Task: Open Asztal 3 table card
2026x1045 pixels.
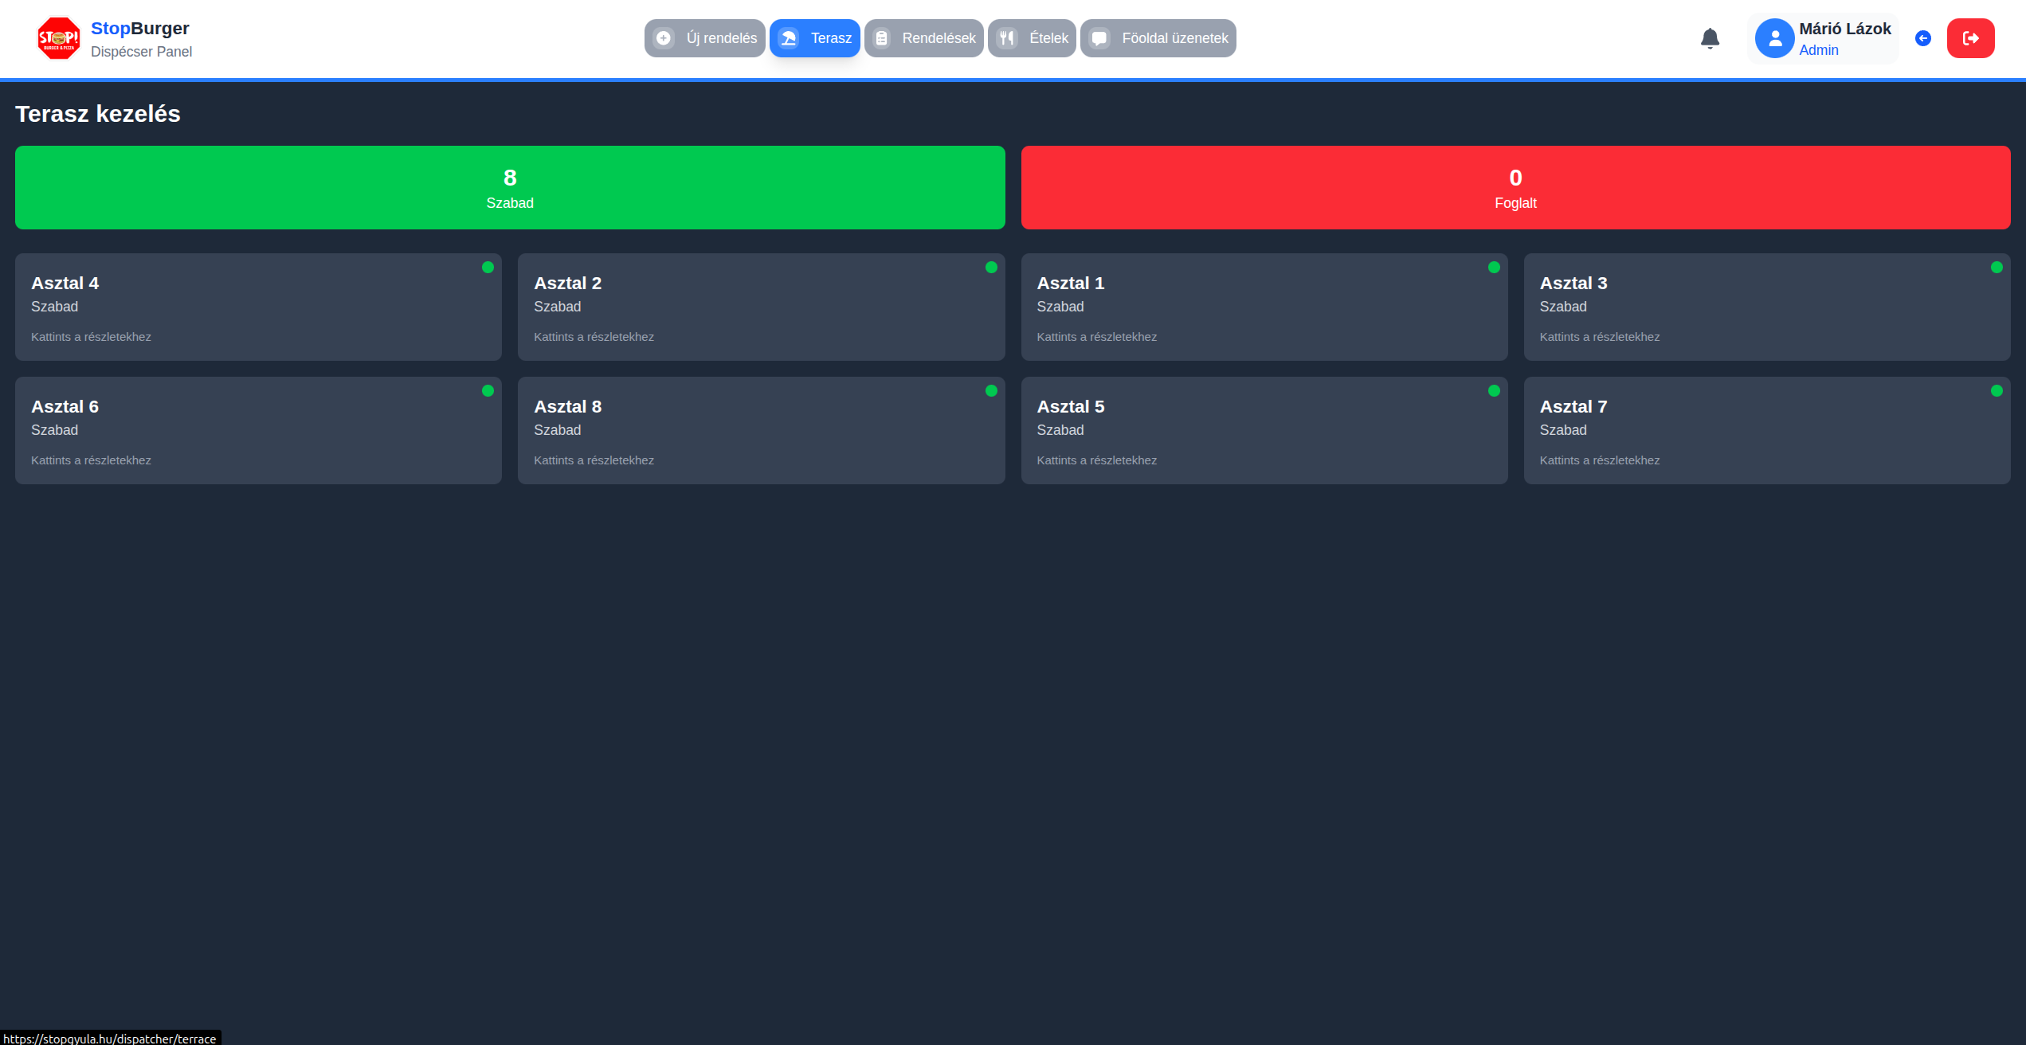Action: point(1766,307)
